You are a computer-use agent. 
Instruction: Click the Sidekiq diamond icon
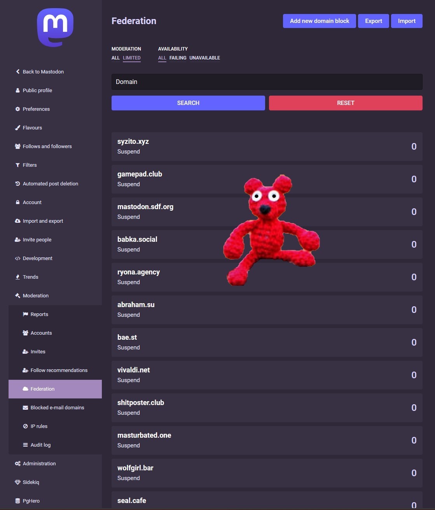click(x=17, y=482)
